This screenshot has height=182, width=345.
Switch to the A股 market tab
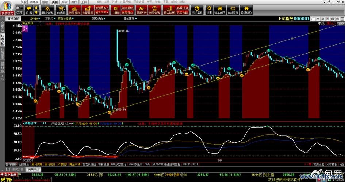point(24,2)
